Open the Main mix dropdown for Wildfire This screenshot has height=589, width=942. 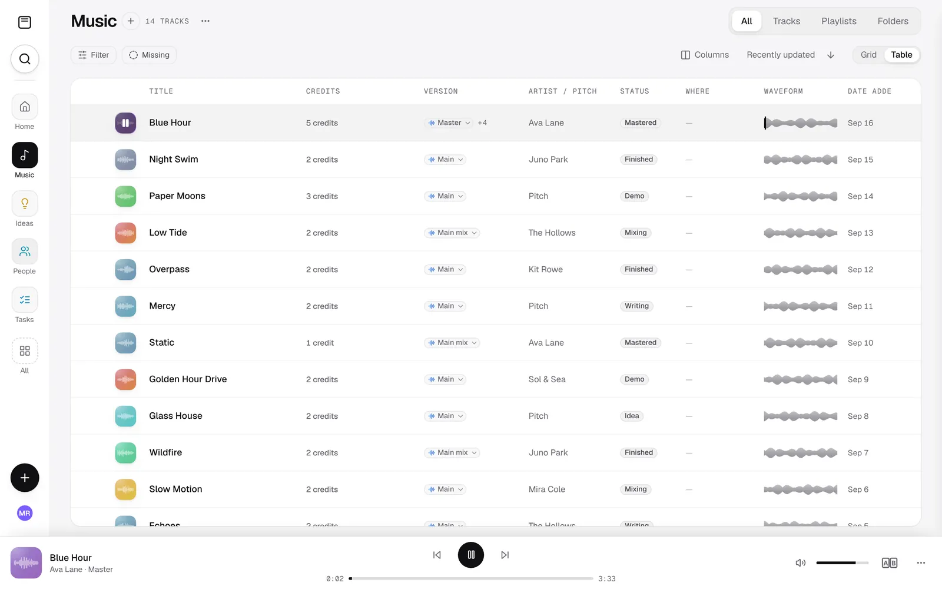(x=452, y=453)
